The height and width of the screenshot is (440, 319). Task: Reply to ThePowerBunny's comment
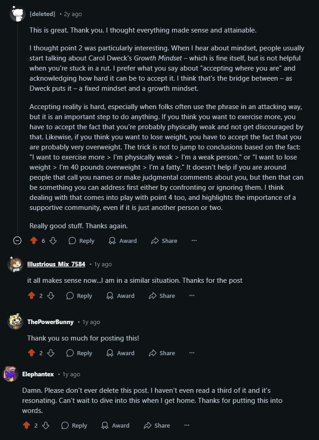click(79, 353)
